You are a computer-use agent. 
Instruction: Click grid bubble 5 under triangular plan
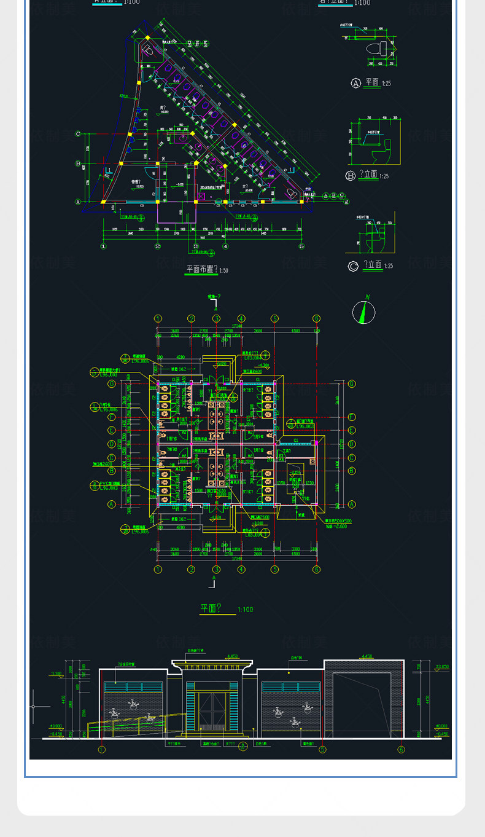[x=301, y=246]
